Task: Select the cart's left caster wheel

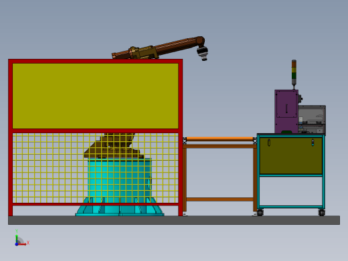Action: click(260, 213)
